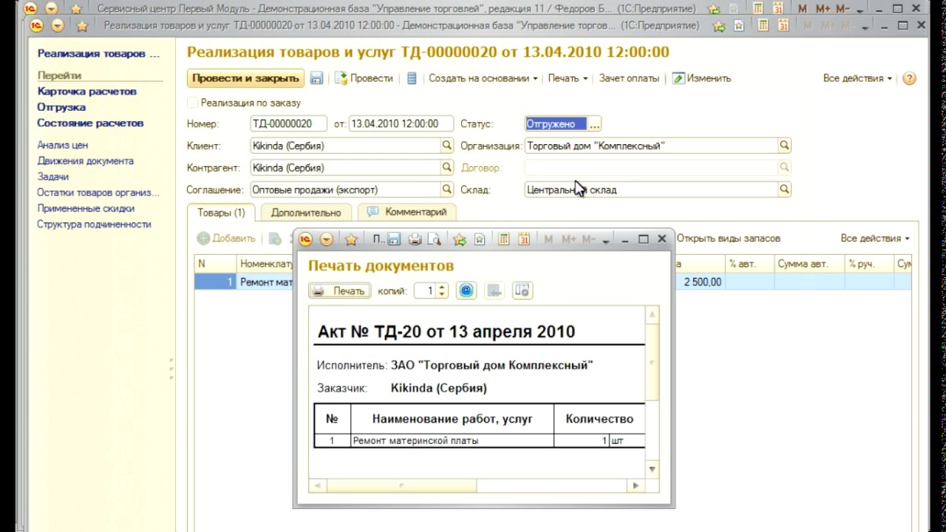Viewport: 946px width, 532px height.
Task: Click the copies count input field
Action: click(x=425, y=290)
